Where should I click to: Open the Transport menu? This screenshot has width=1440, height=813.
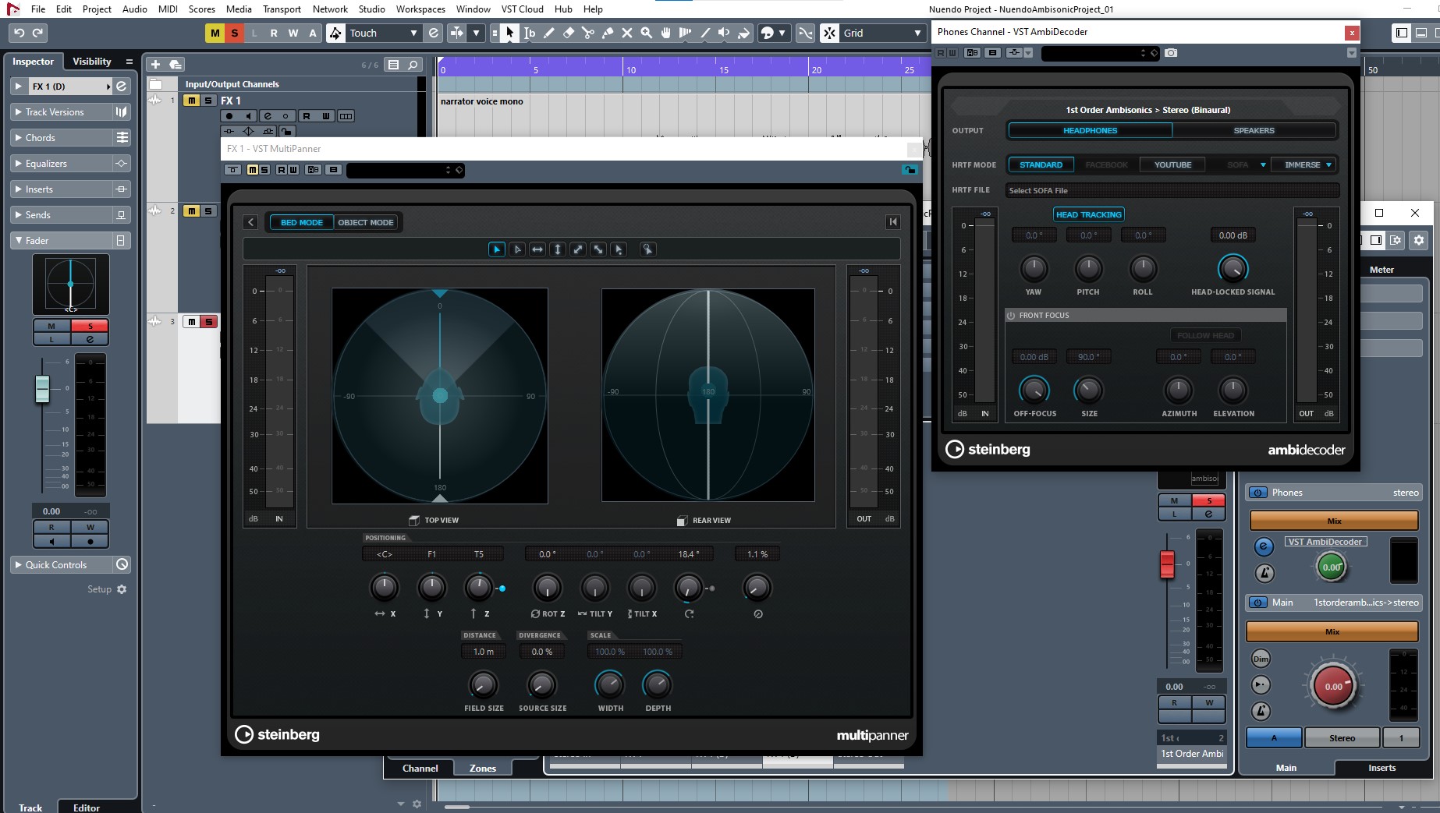pyautogui.click(x=281, y=9)
